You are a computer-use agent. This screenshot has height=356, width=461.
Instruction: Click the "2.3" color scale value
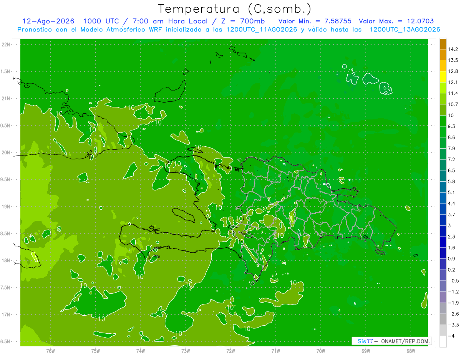coord(451,237)
